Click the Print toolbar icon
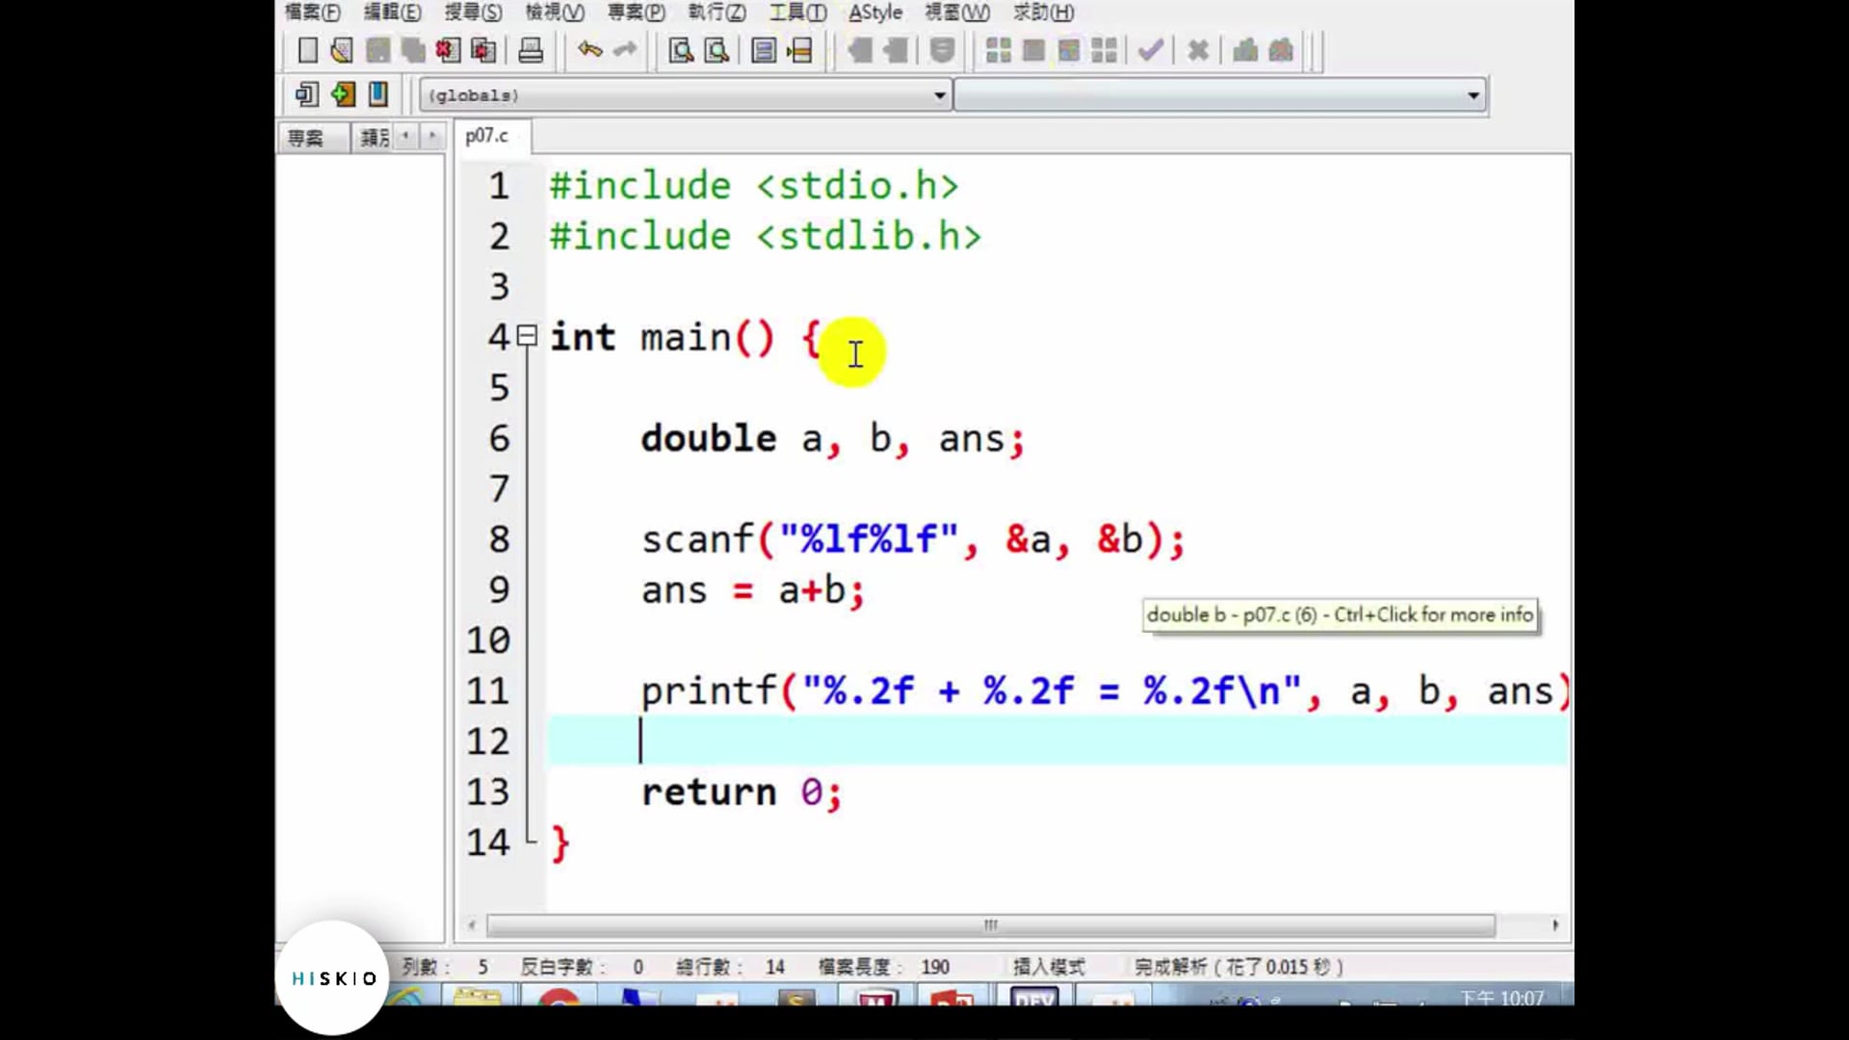Screen dimensions: 1849x1040 tap(531, 50)
